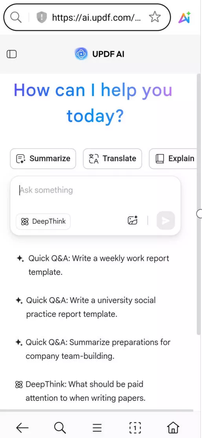Open the sidebar panel toggle icon
The width and height of the screenshot is (202, 438).
[x=12, y=54]
